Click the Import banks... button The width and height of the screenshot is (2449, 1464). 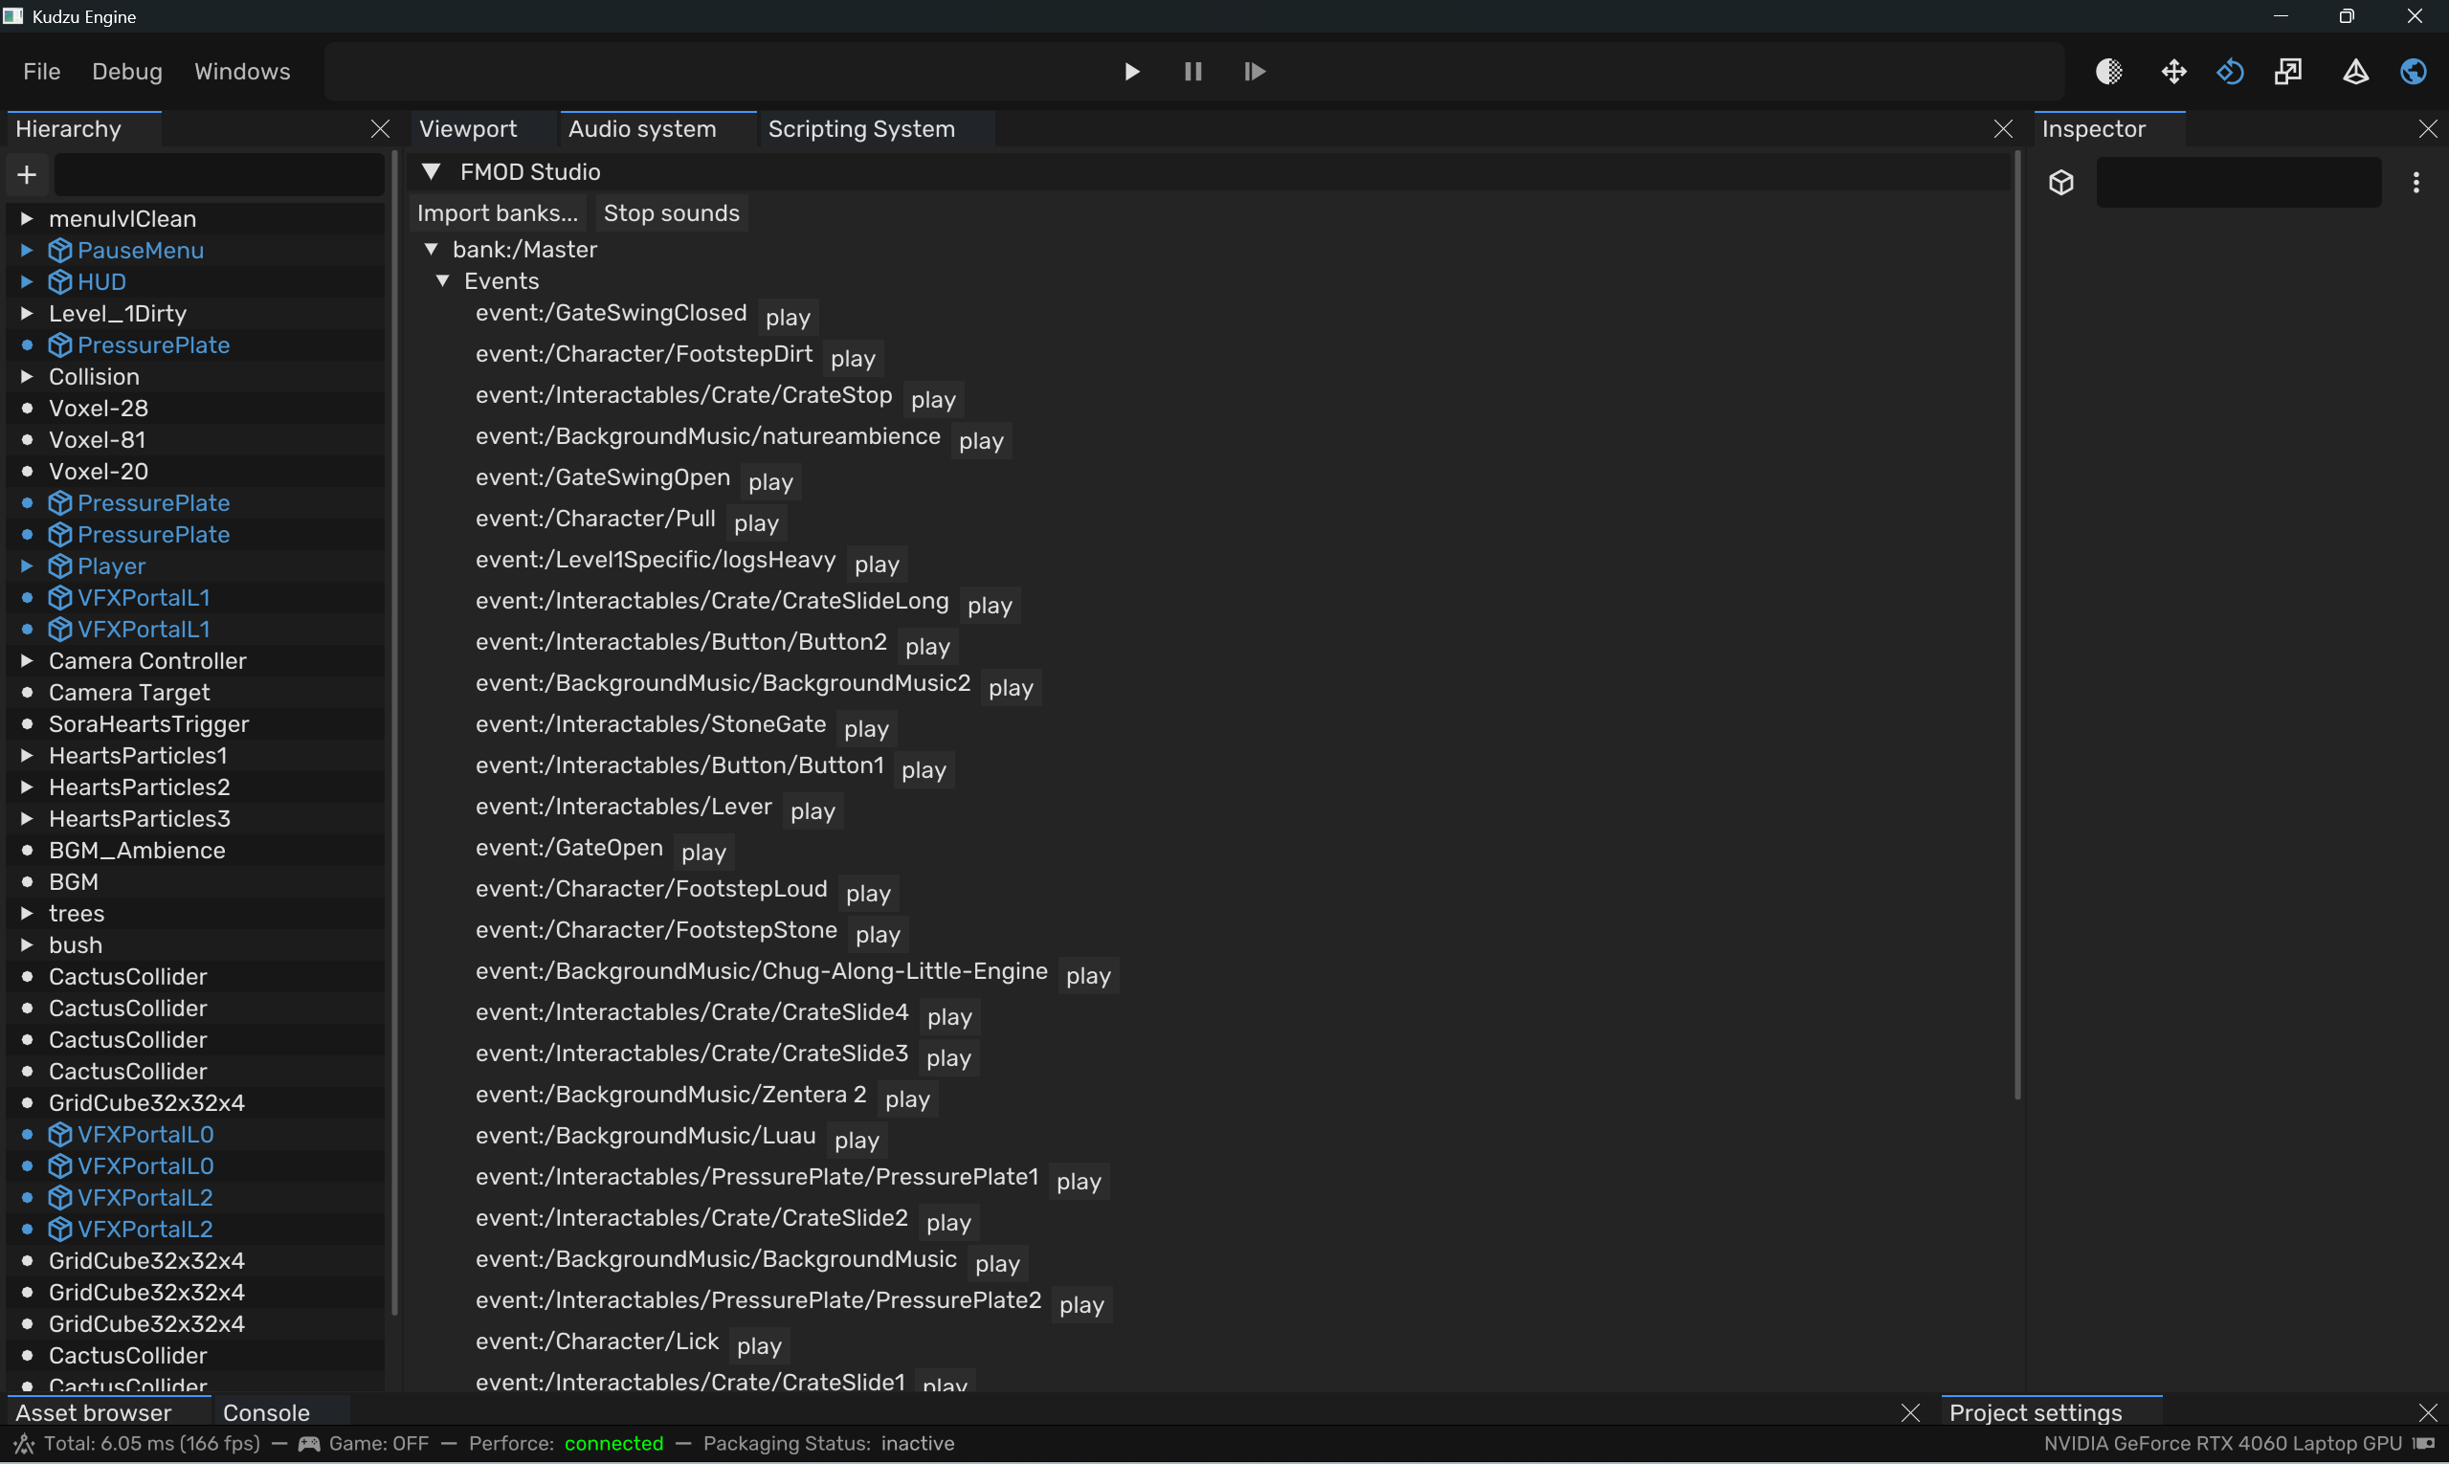pos(498,213)
